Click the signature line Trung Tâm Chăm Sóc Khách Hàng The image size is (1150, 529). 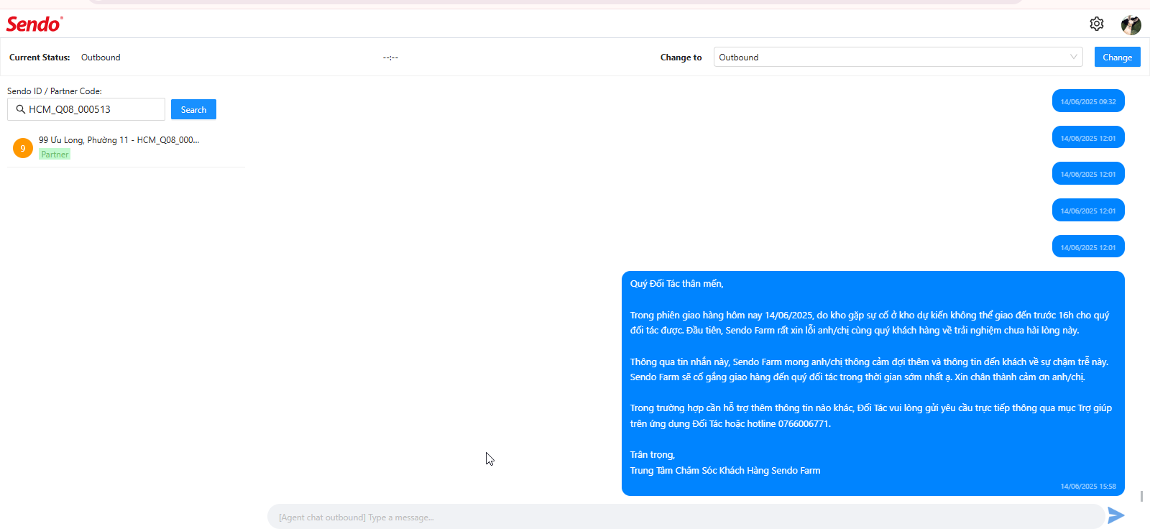[725, 471]
